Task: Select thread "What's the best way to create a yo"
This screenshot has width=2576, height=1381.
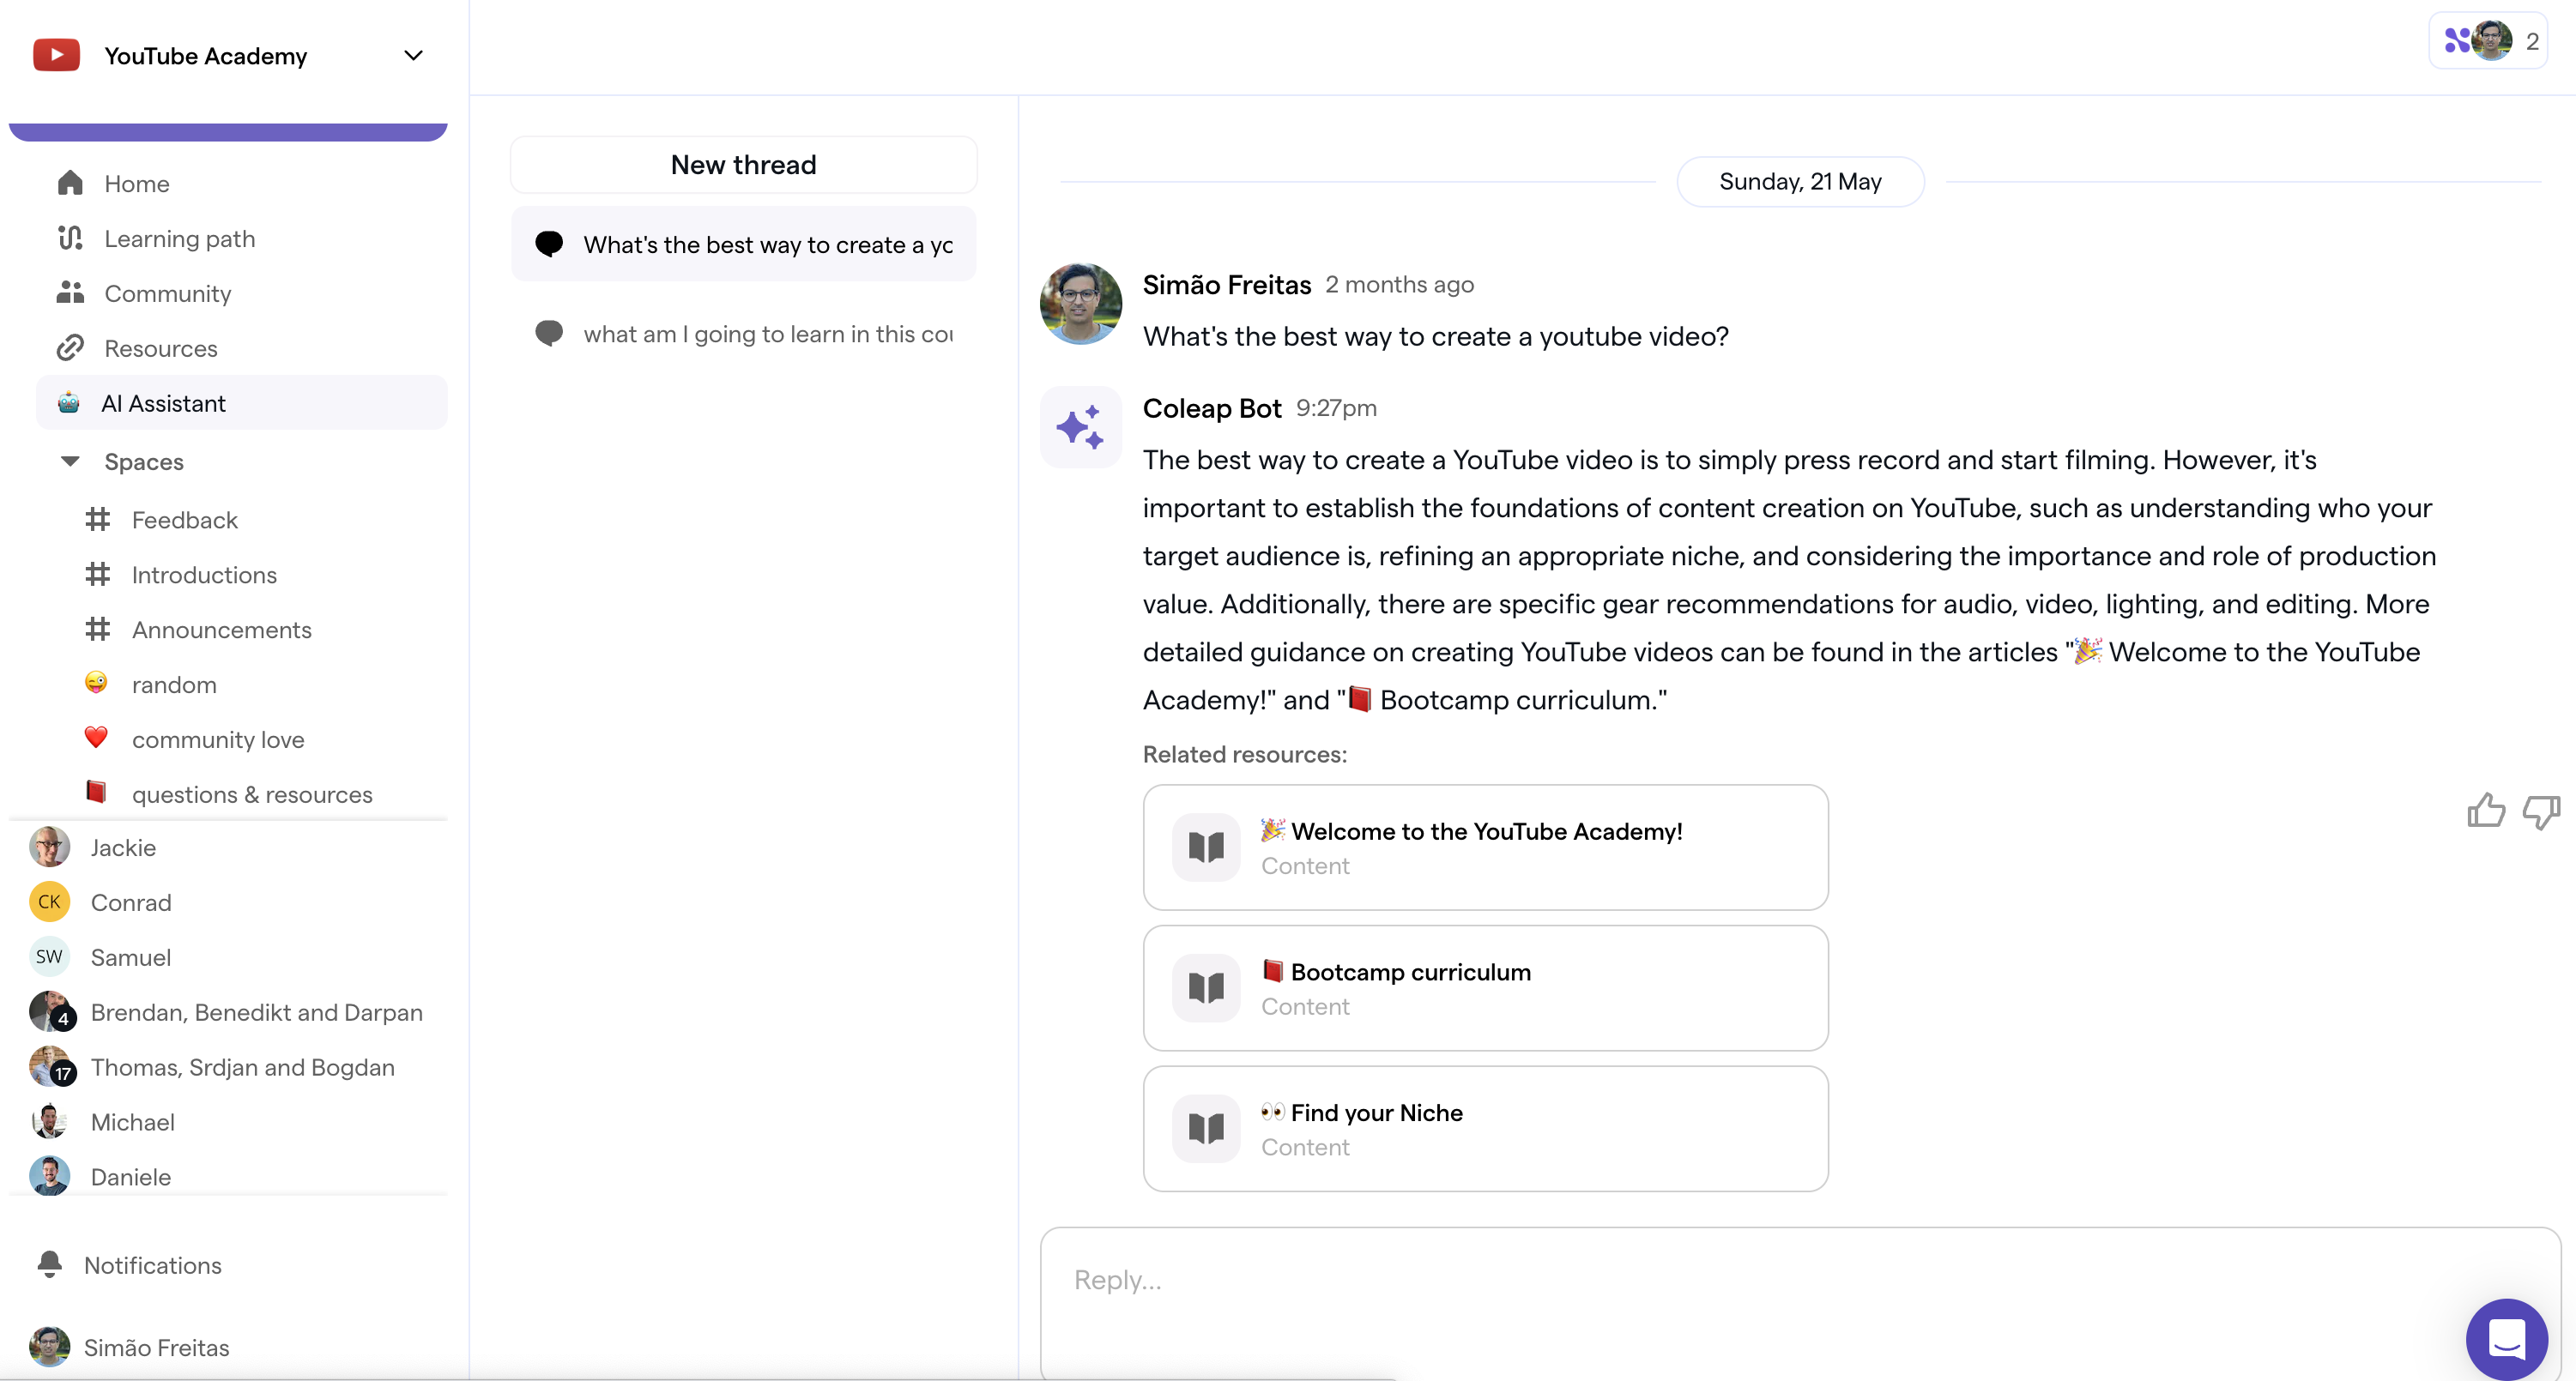Action: 744,244
